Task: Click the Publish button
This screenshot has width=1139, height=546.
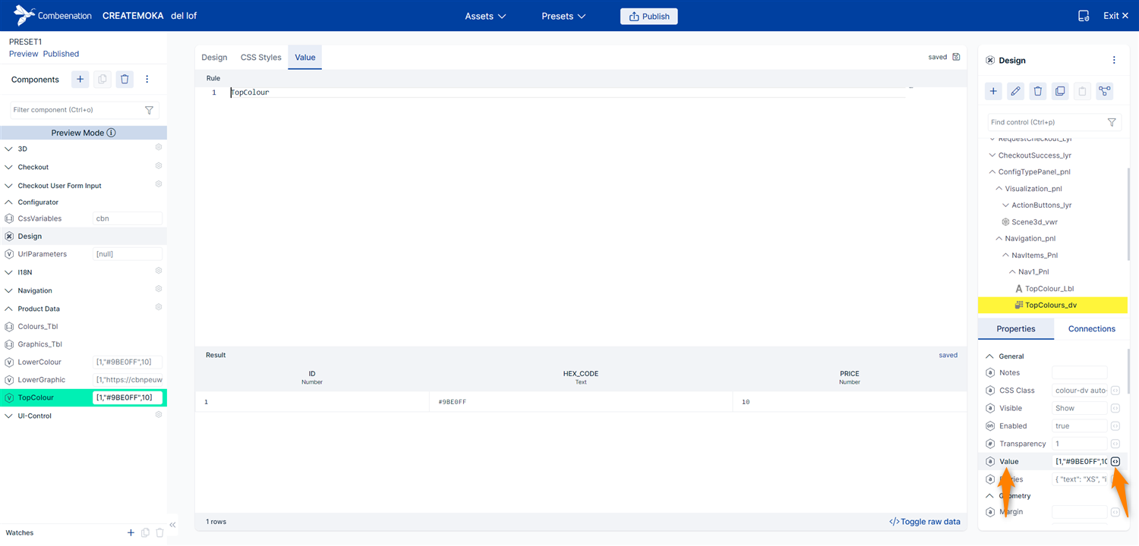Action: [x=648, y=16]
